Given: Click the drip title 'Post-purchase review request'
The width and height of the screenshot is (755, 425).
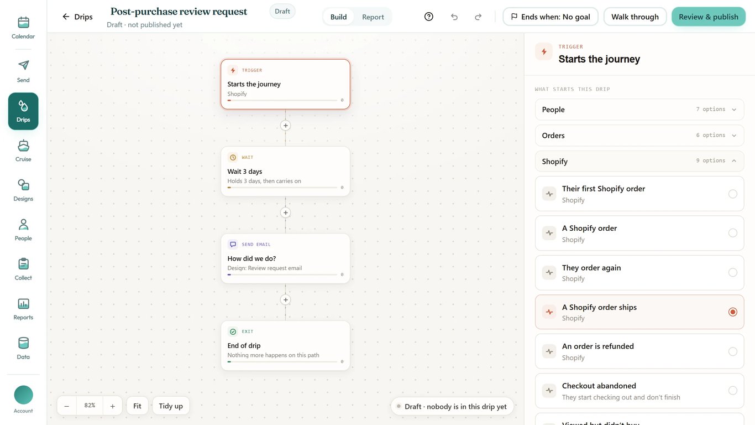Looking at the screenshot, I should [179, 12].
